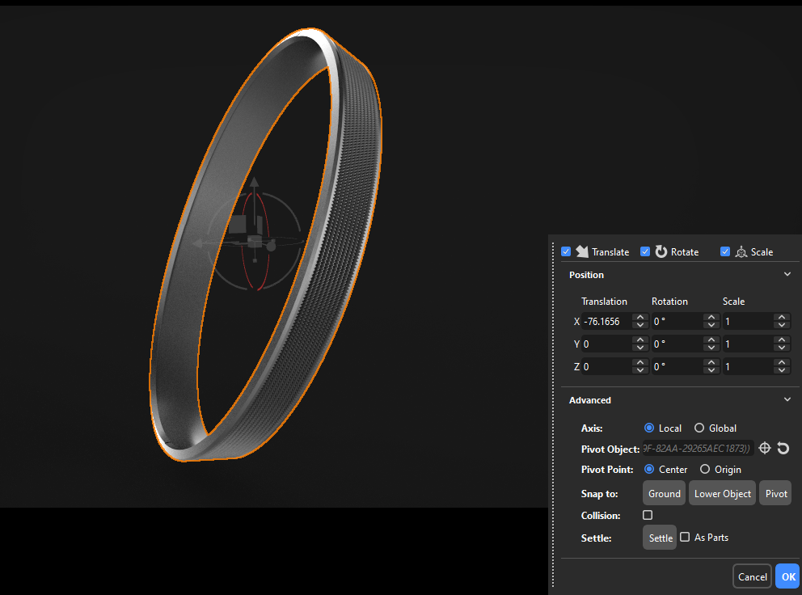Image resolution: width=802 pixels, height=595 pixels.
Task: Click the Translate arrow icon
Action: click(582, 251)
